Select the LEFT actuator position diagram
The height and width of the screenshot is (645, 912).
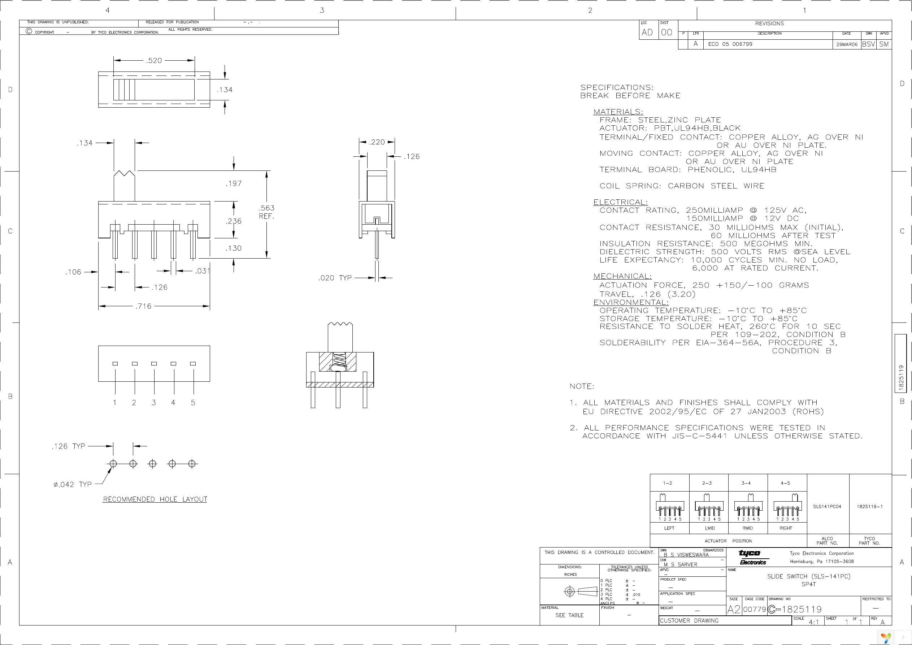(670, 507)
